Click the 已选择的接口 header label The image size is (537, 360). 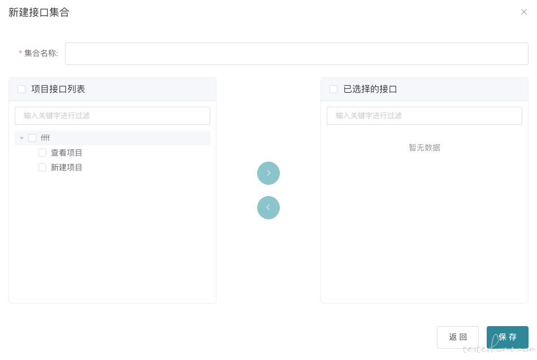click(370, 89)
